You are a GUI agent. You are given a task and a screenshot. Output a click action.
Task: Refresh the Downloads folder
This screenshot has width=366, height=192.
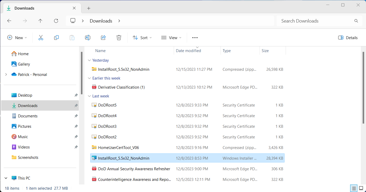tap(56, 21)
